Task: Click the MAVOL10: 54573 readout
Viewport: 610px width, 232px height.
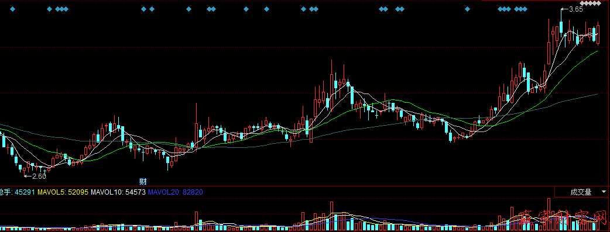Action: 118,192
